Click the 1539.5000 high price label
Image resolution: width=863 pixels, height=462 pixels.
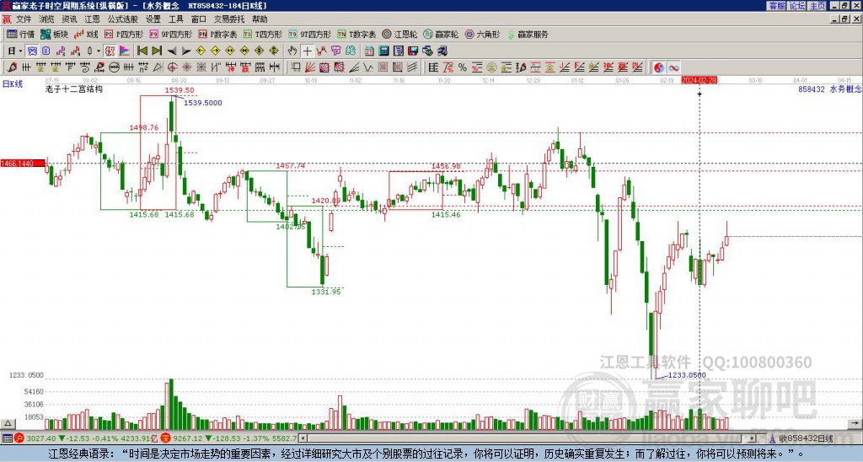pos(203,103)
